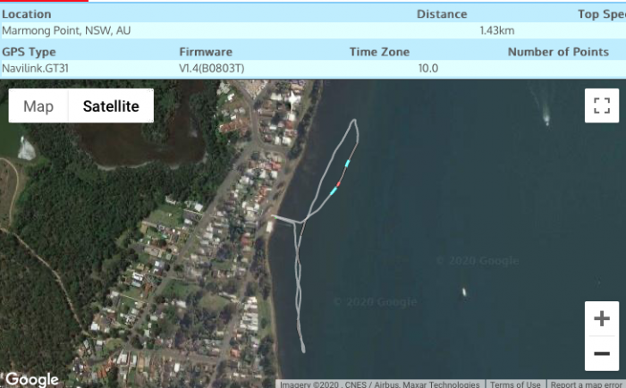Open Terms of Use link
Viewport: 626px width, 388px height.
[x=515, y=384]
